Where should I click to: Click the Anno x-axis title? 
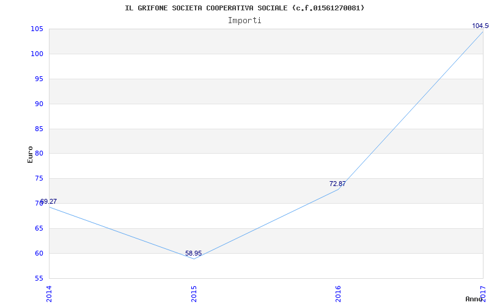click(x=474, y=299)
